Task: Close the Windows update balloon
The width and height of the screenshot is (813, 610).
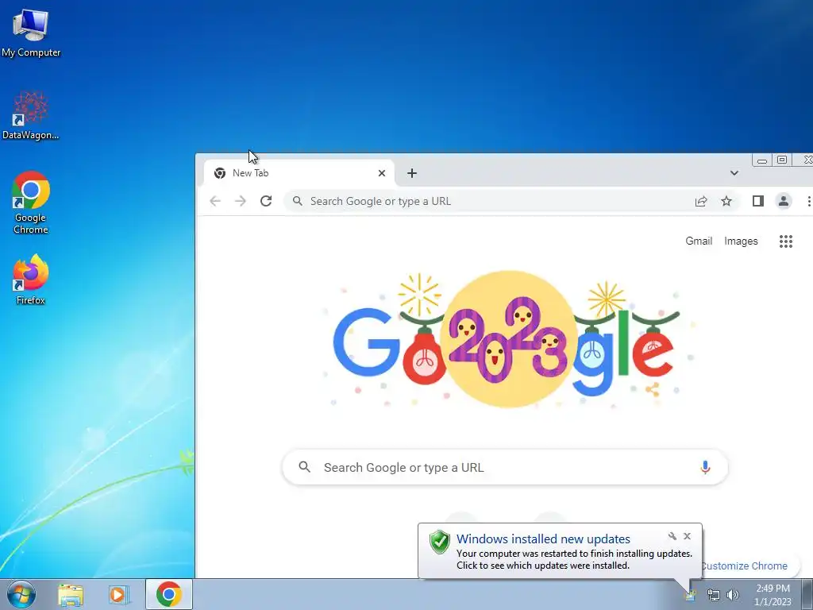Action: [x=687, y=536]
